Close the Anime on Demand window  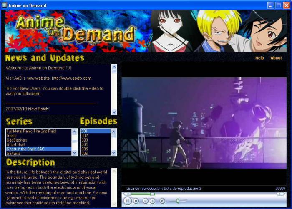click(287, 5)
